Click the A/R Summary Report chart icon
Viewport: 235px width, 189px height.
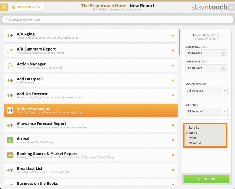coord(10,51)
